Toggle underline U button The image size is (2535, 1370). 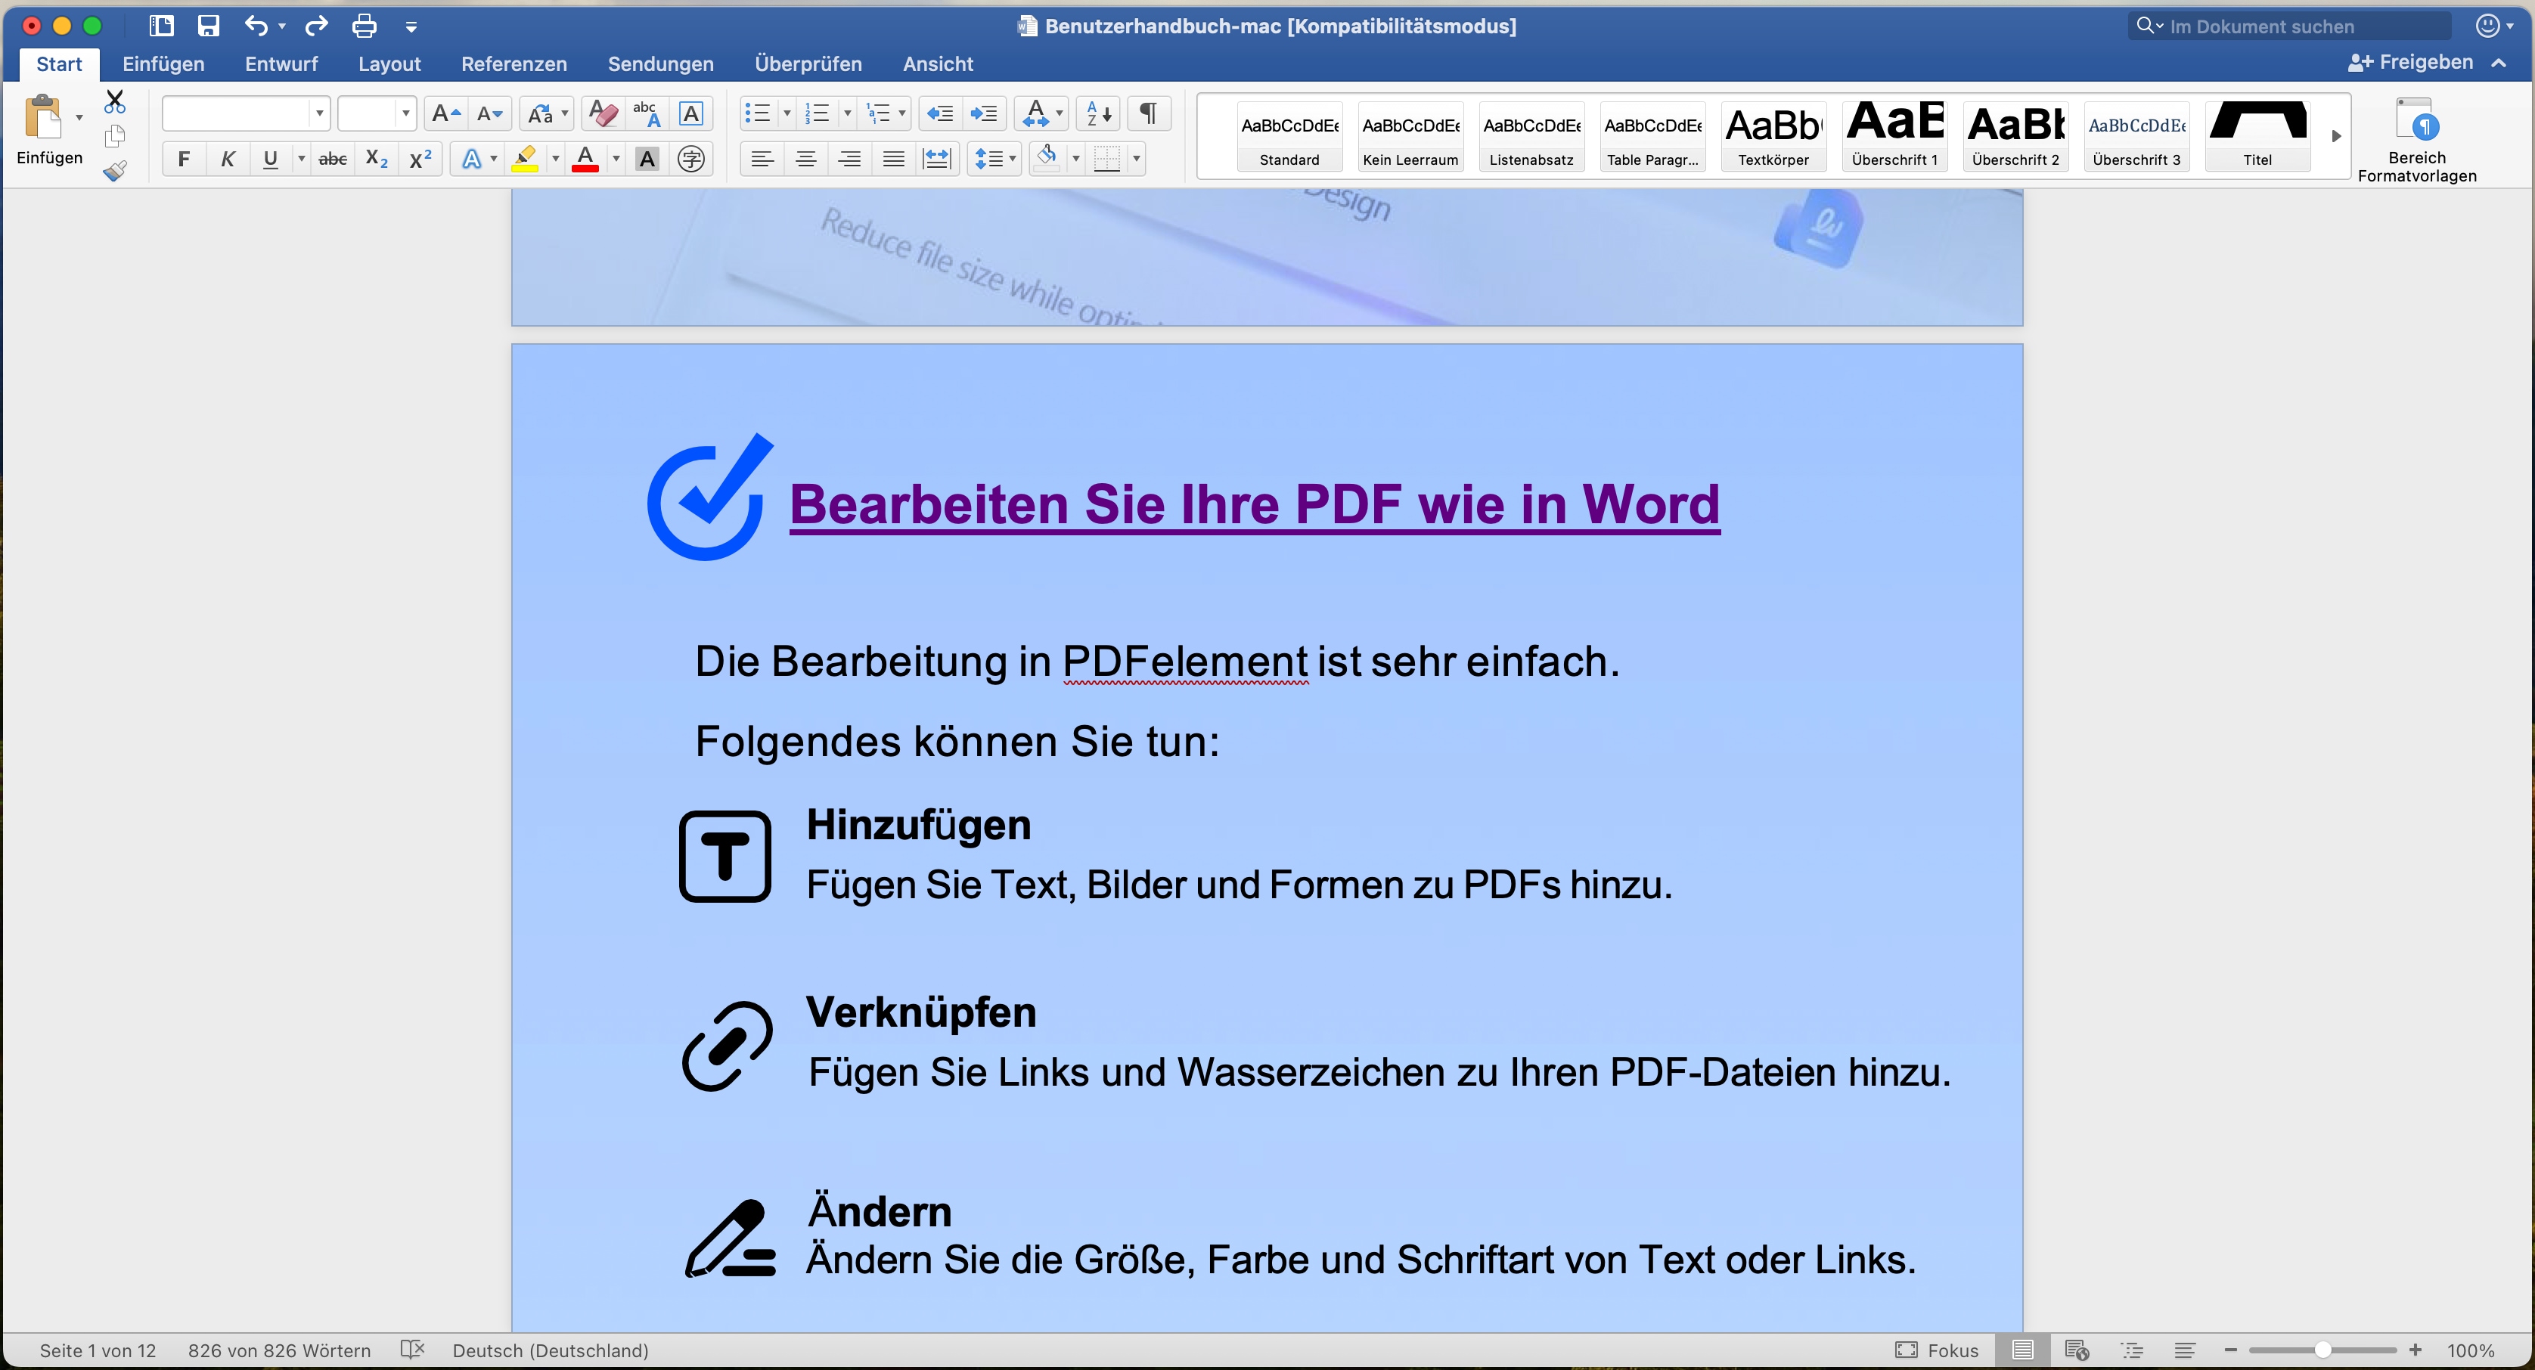point(271,158)
